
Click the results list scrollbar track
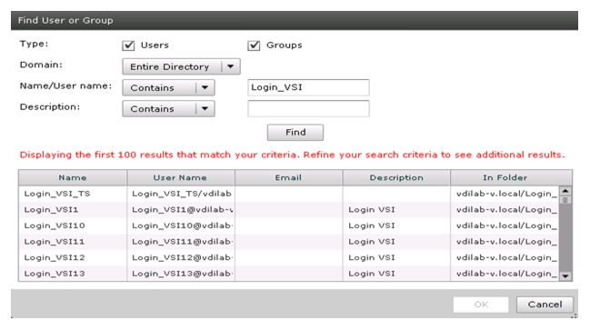[x=565, y=237]
